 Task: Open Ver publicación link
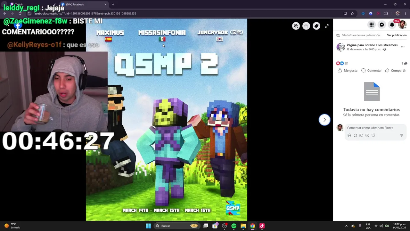pyautogui.click(x=397, y=35)
